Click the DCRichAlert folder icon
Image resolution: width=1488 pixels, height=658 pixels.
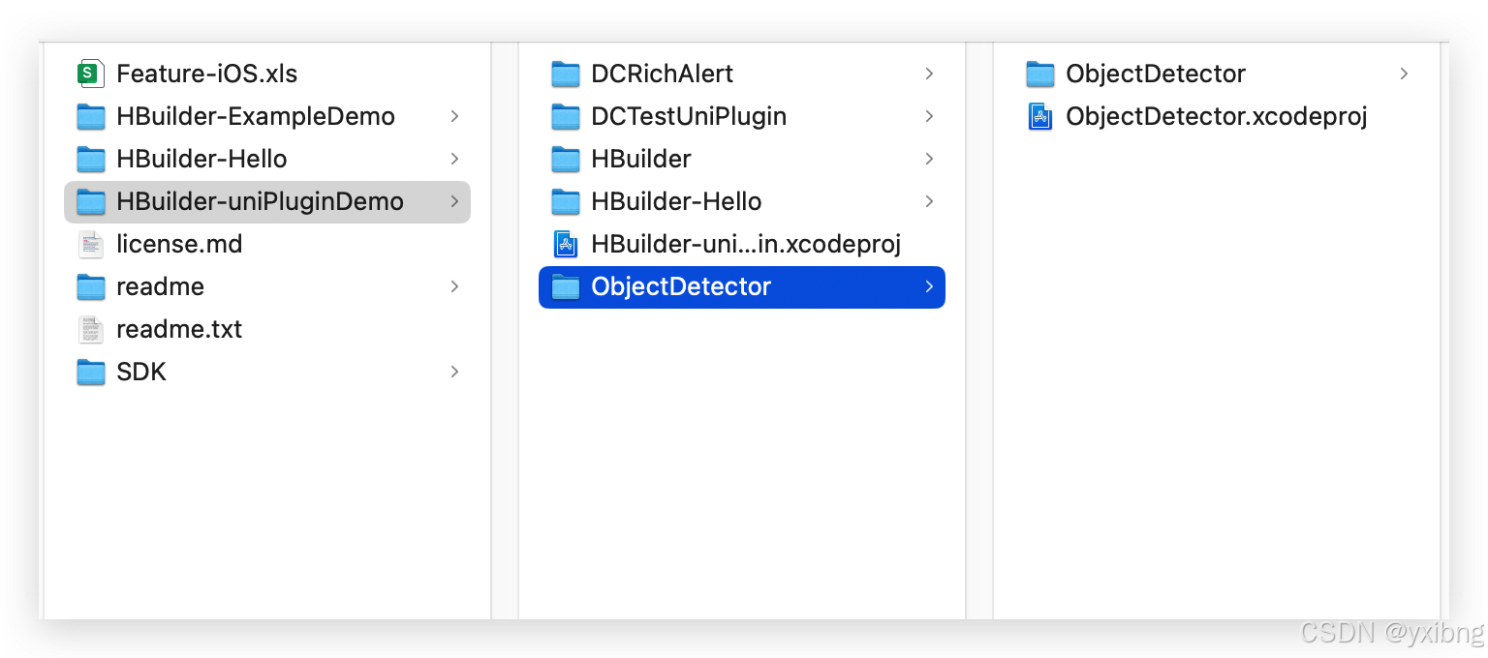tap(565, 74)
